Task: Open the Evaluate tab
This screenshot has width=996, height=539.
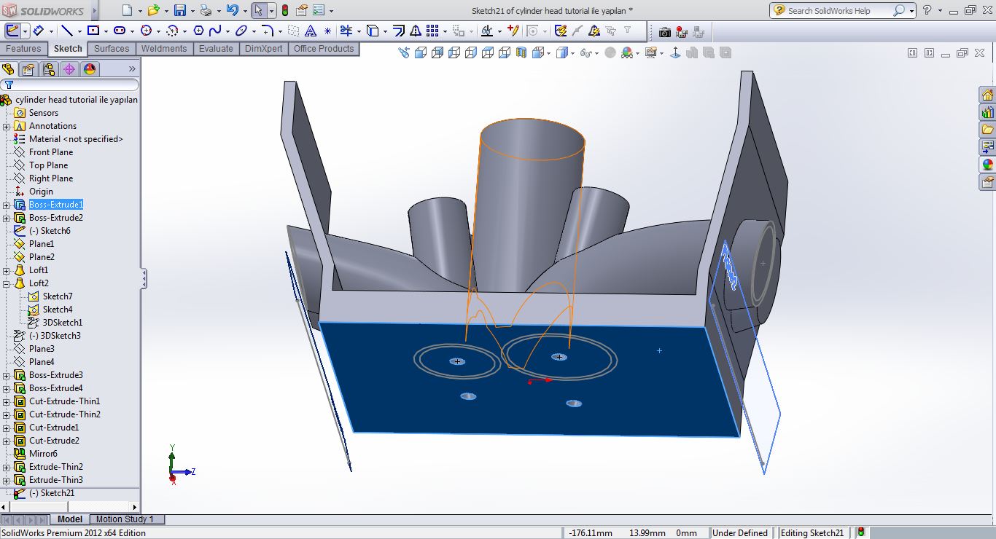Action: point(216,49)
